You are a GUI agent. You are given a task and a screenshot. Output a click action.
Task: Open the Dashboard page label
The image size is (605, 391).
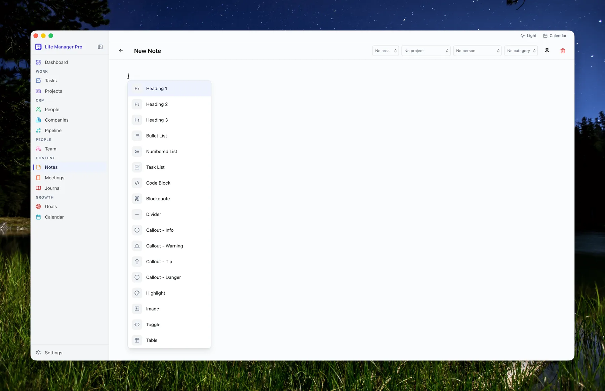[x=56, y=62]
